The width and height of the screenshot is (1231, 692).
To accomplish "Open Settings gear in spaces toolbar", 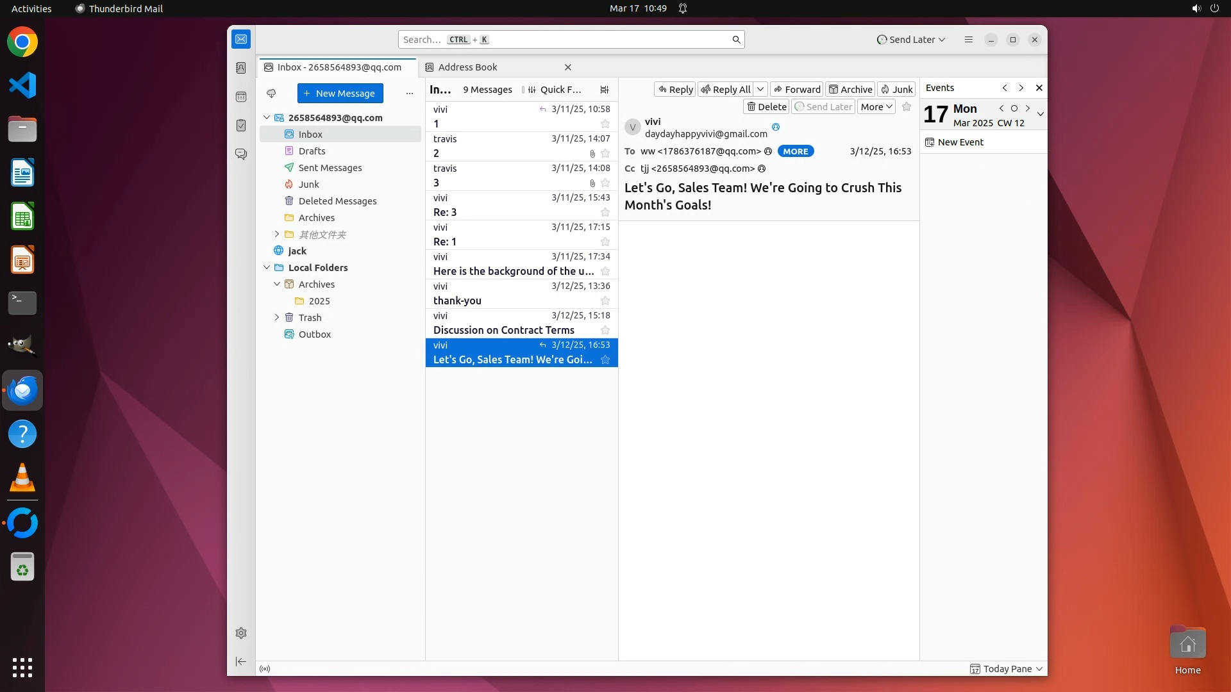I will tap(241, 633).
